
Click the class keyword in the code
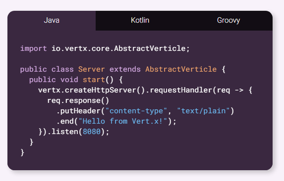pyautogui.click(x=62, y=70)
